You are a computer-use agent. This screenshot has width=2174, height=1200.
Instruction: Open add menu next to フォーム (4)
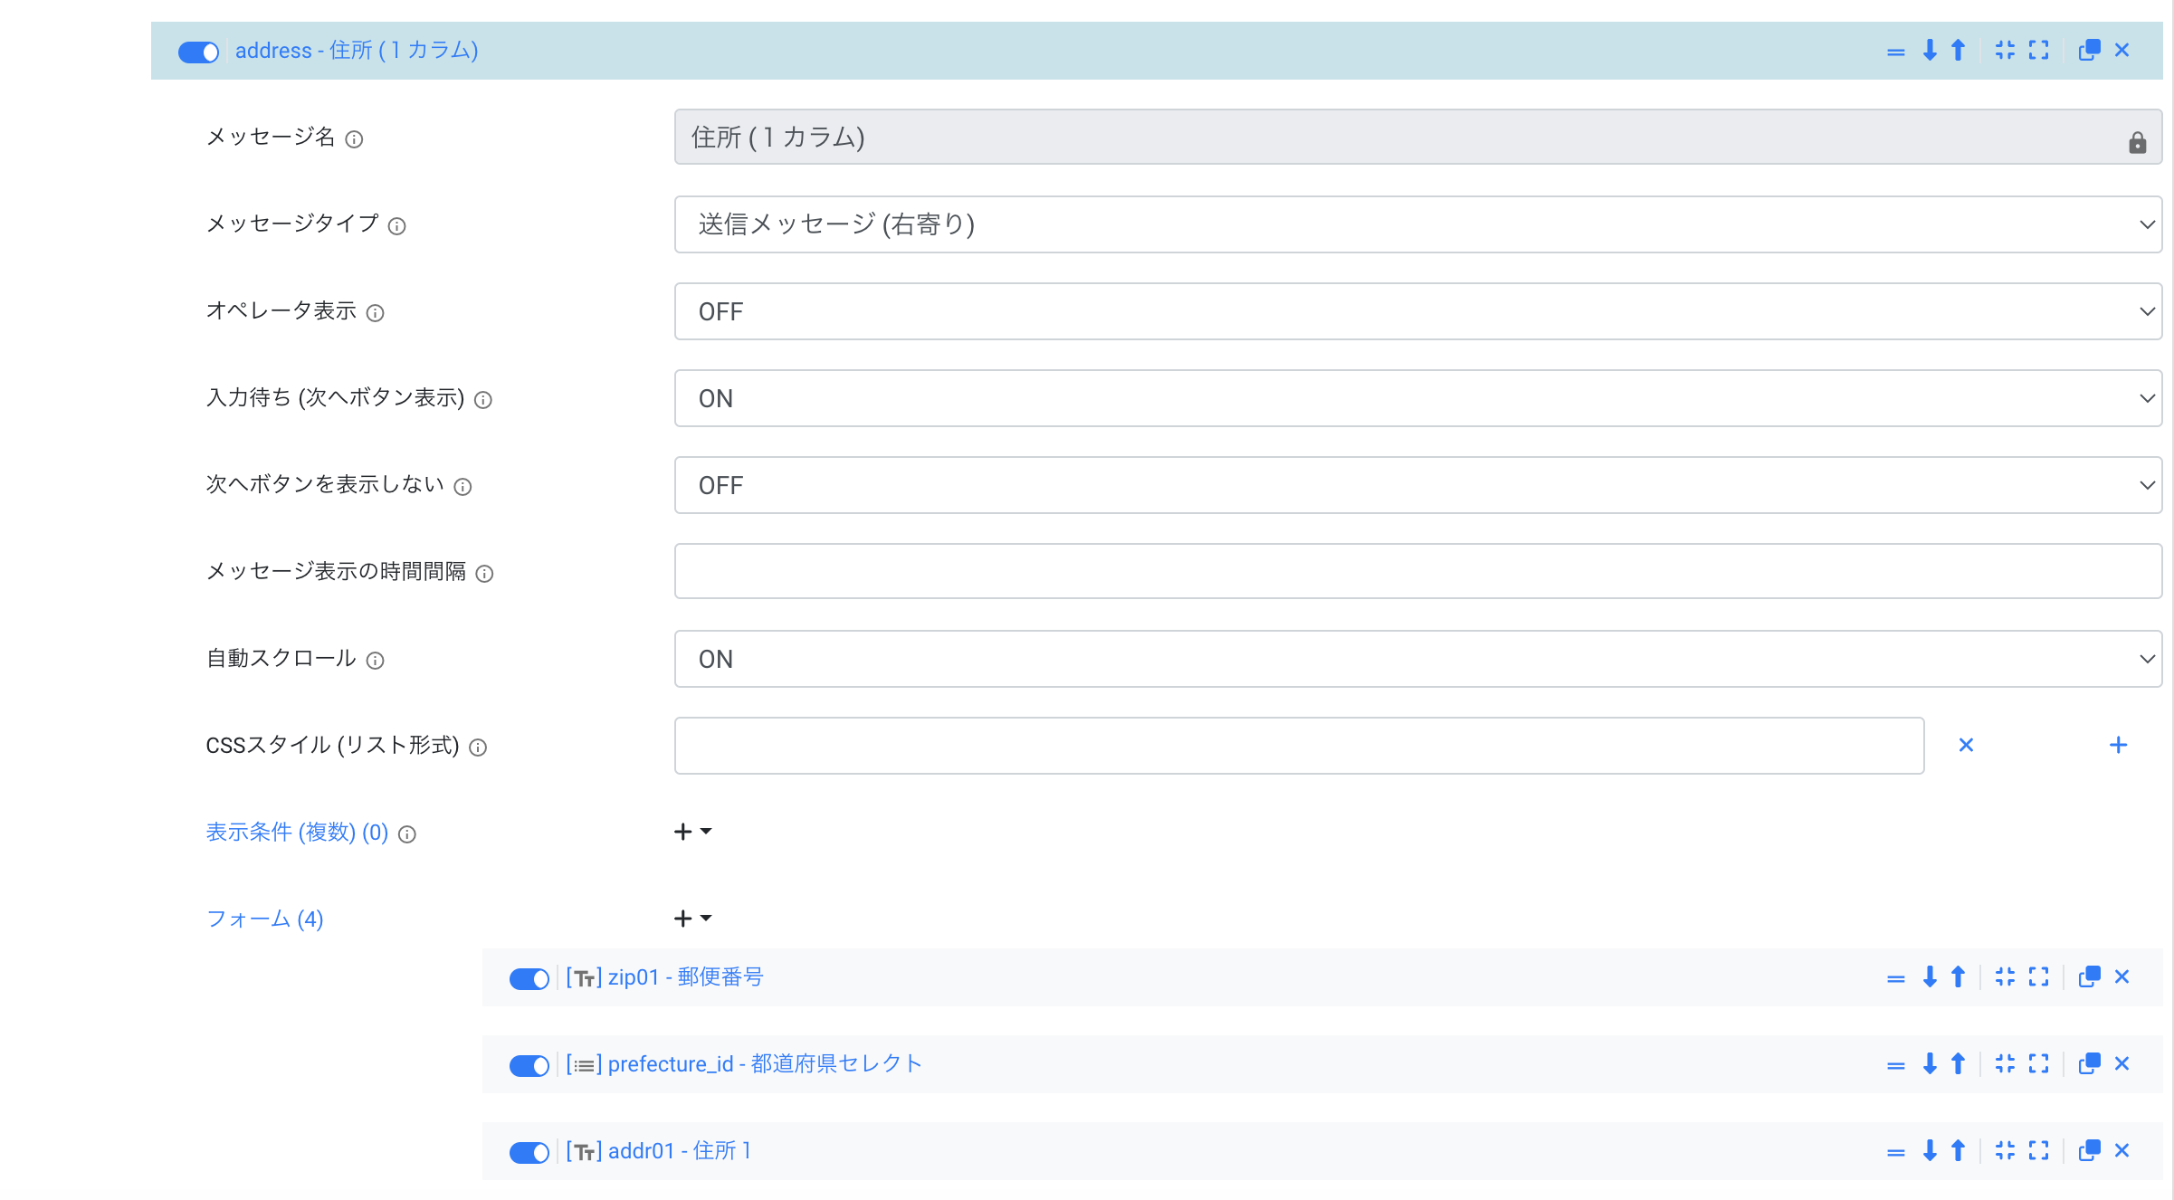692,919
